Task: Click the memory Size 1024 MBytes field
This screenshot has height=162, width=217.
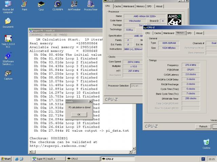Action: 169,48
